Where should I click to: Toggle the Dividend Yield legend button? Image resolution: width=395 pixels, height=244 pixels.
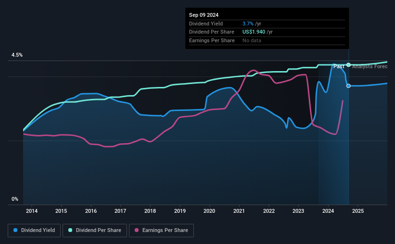click(34, 230)
